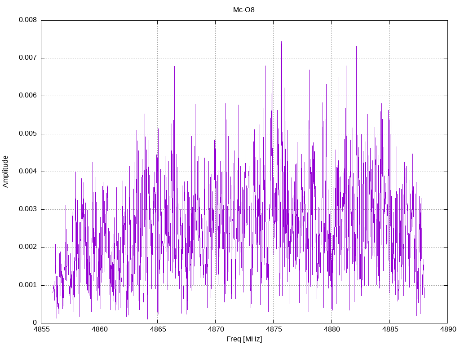This screenshot has width=460, height=345.
Task: Click x-axis tick label 4870
Action: [215, 329]
